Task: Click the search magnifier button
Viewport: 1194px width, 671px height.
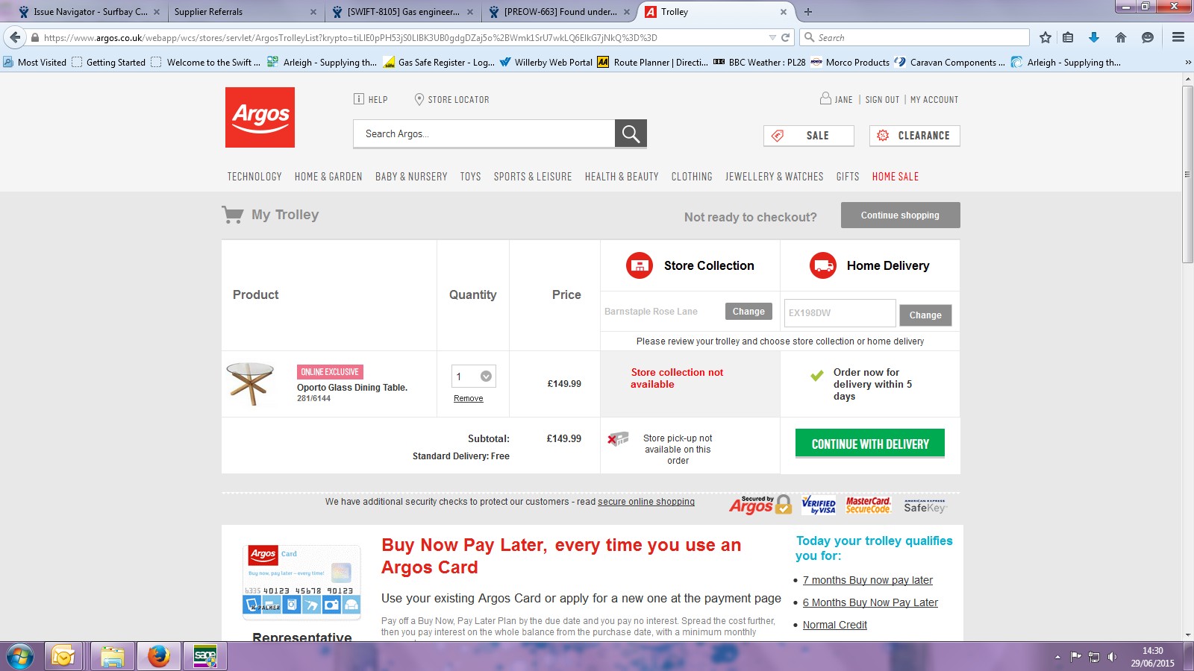Action: (x=631, y=133)
